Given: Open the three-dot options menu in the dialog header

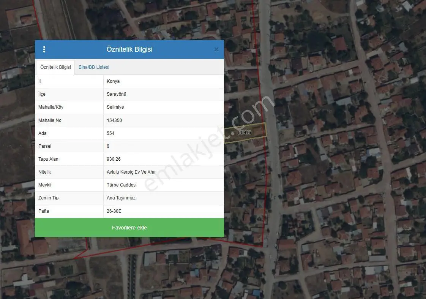Looking at the screenshot, I should [x=44, y=49].
